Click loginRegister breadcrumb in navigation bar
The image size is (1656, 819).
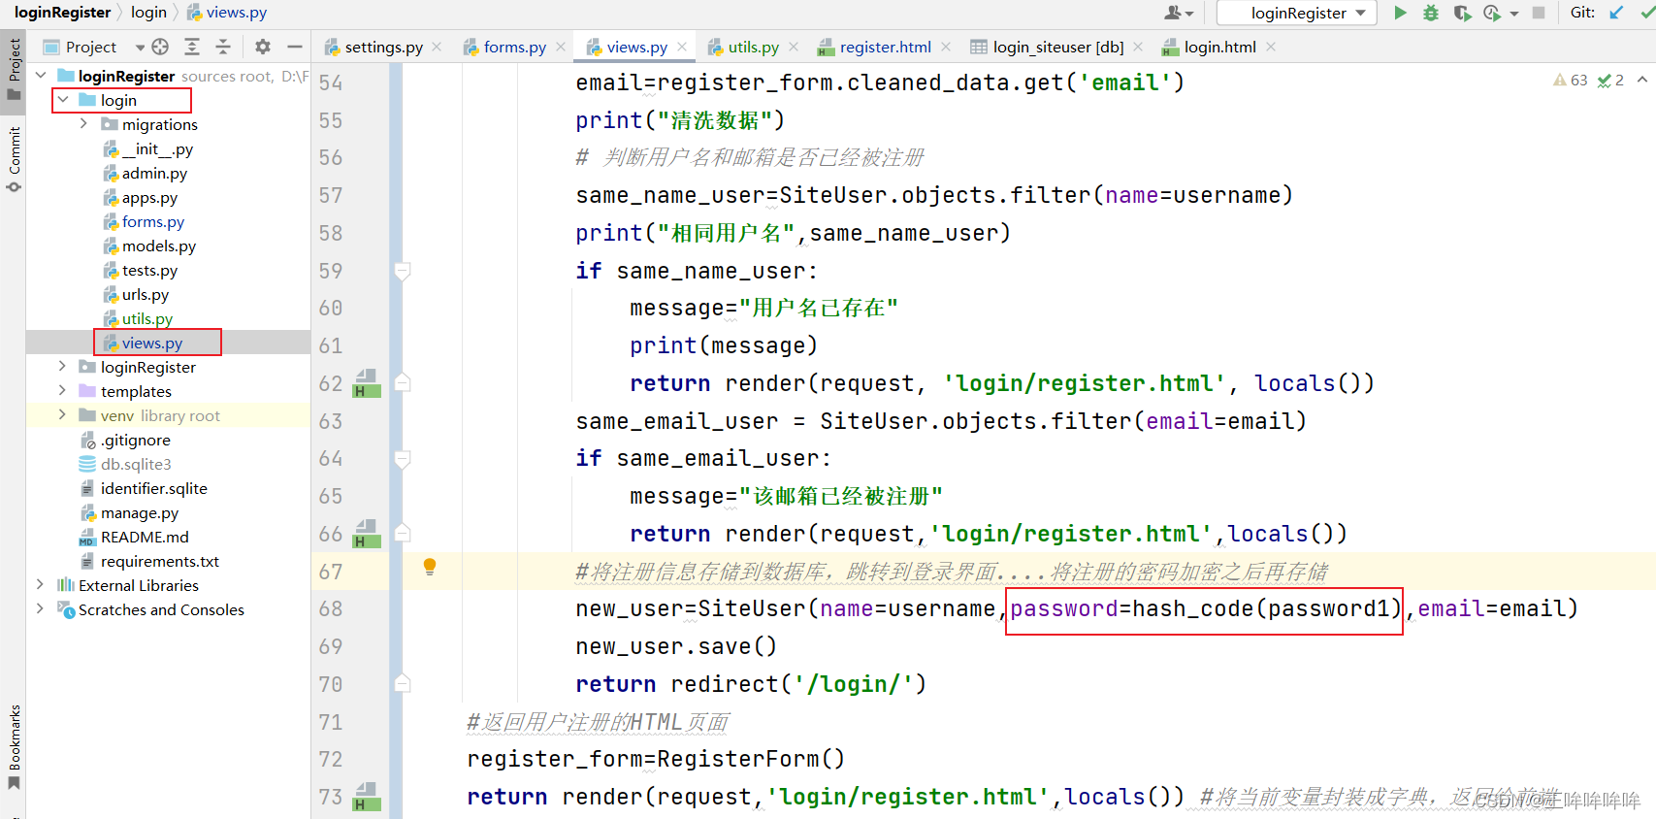[x=62, y=13]
